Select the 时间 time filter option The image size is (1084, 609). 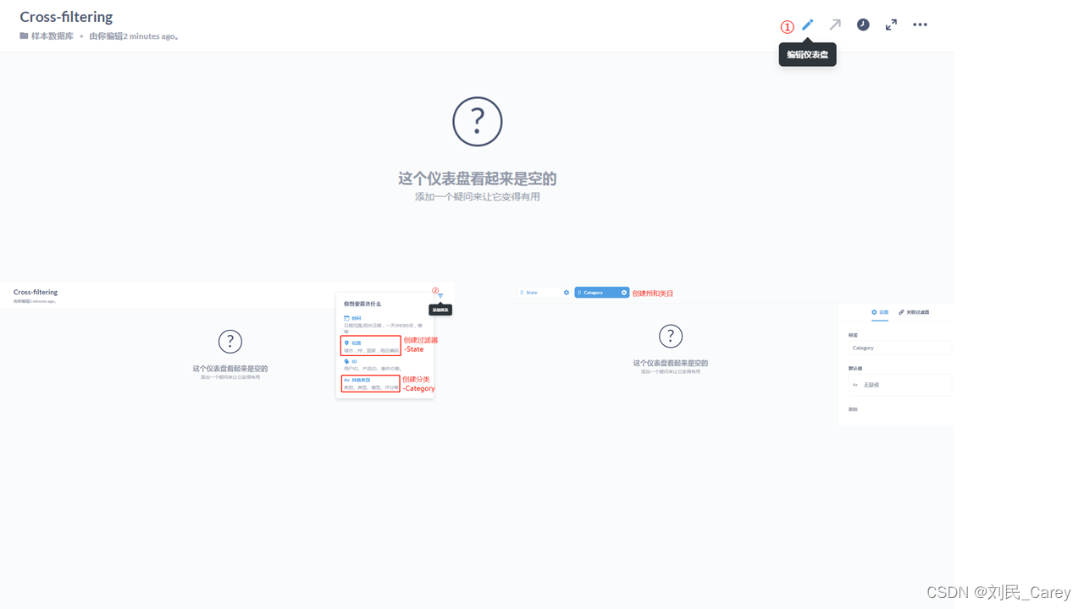(384, 325)
